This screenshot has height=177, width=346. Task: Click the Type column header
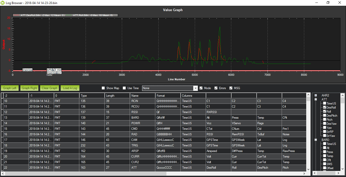[x=92, y=96]
